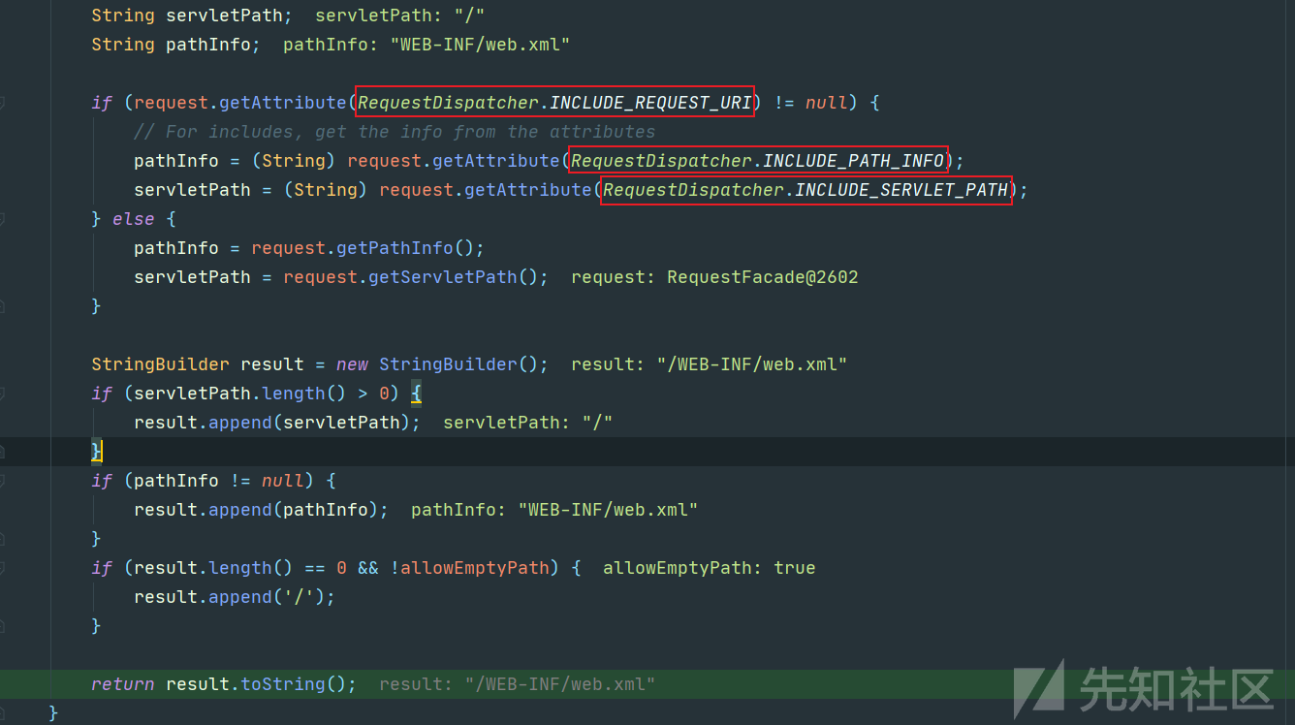1295x725 pixels.
Task: Click the 'String pathInfo;' variable declaration
Action: pyautogui.click(x=176, y=45)
